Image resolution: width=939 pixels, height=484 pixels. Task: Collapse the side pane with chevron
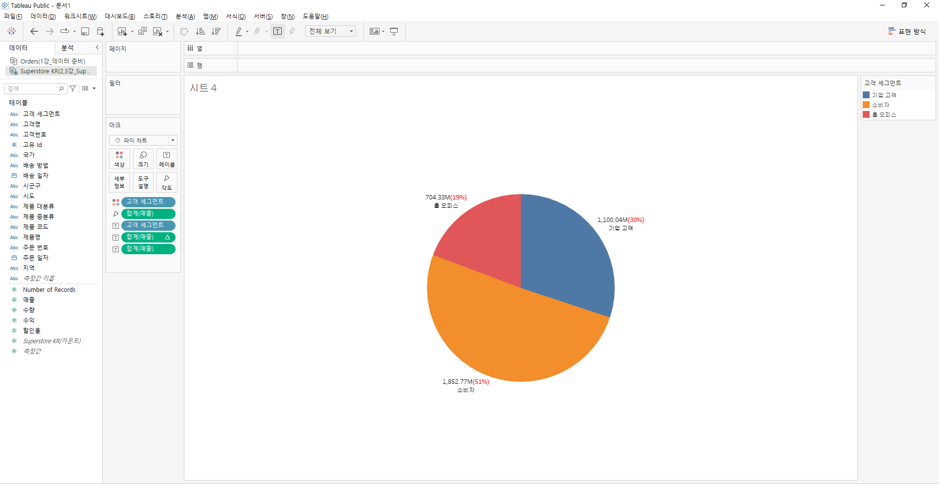[x=97, y=47]
